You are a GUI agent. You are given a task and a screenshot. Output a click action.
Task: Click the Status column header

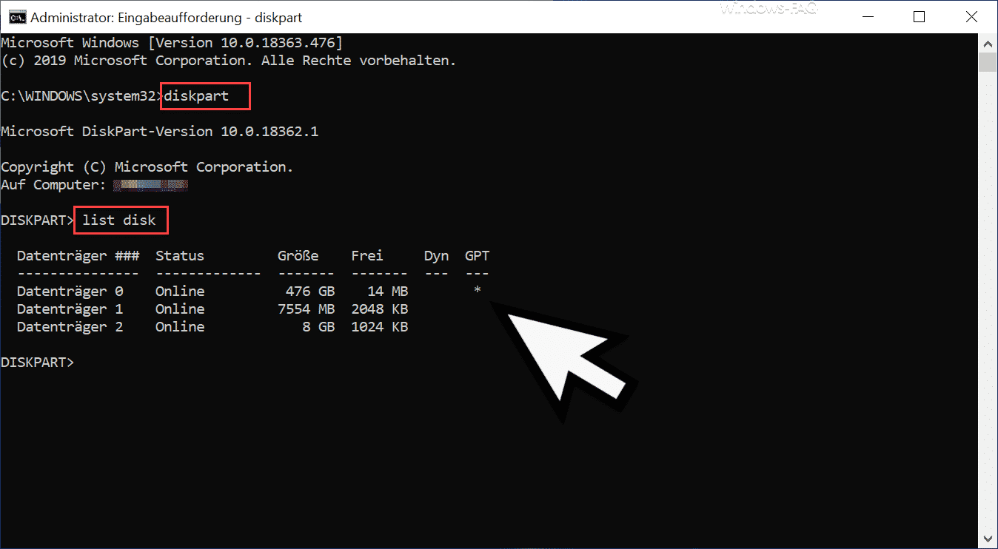click(x=180, y=256)
